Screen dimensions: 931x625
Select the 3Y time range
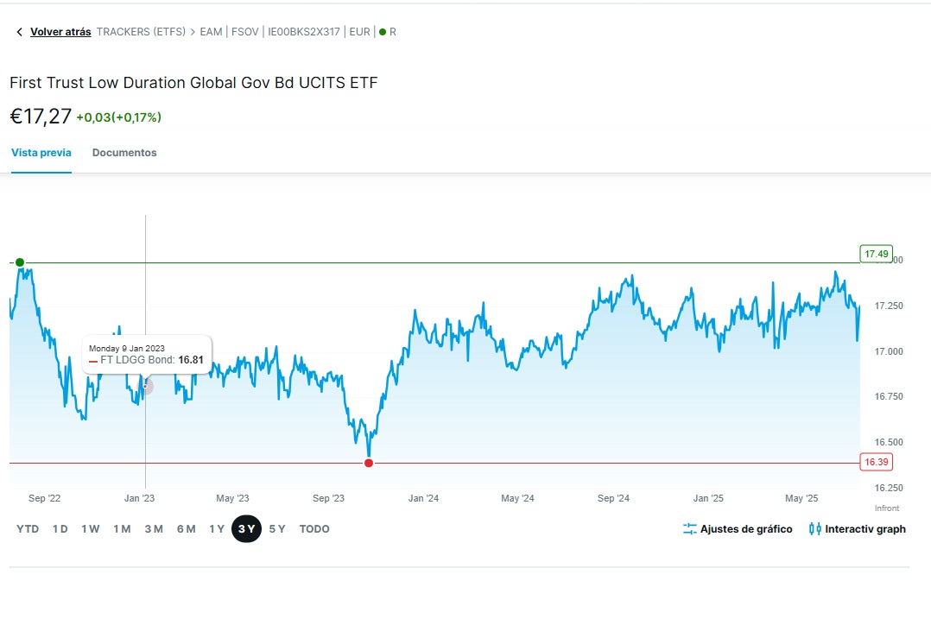(246, 528)
